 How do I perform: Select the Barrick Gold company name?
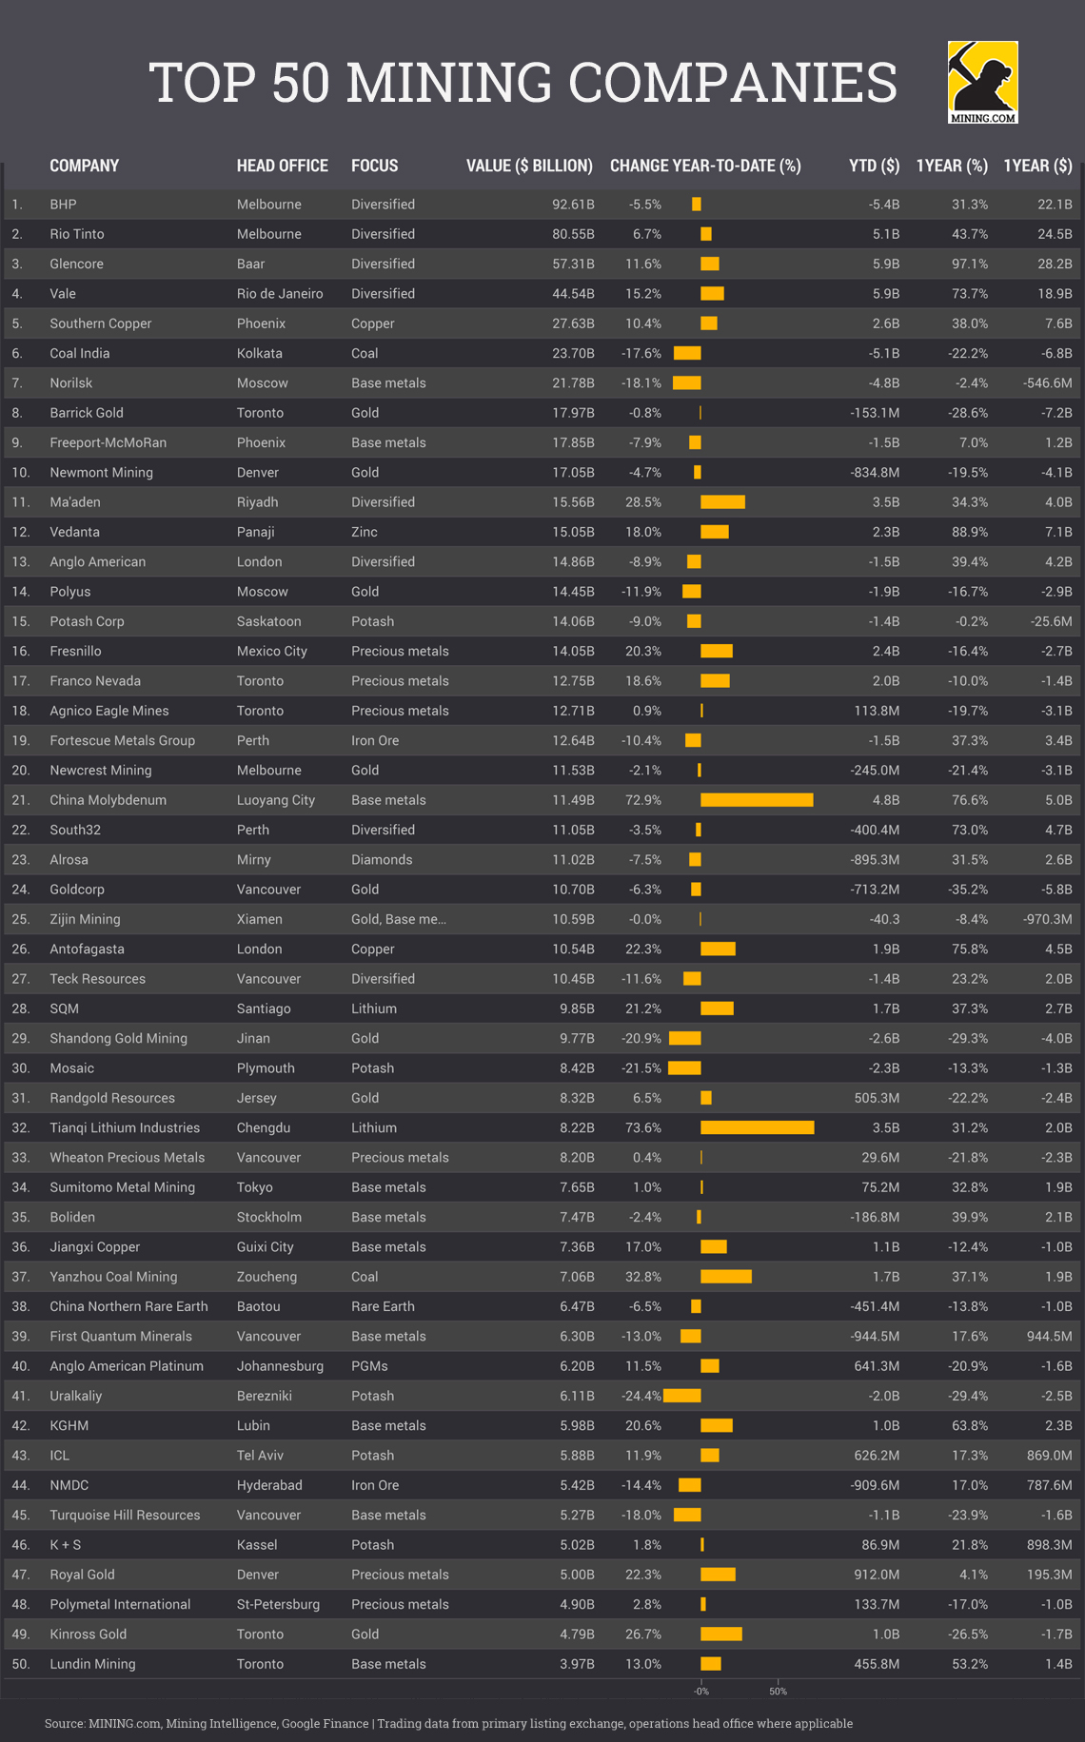point(87,413)
